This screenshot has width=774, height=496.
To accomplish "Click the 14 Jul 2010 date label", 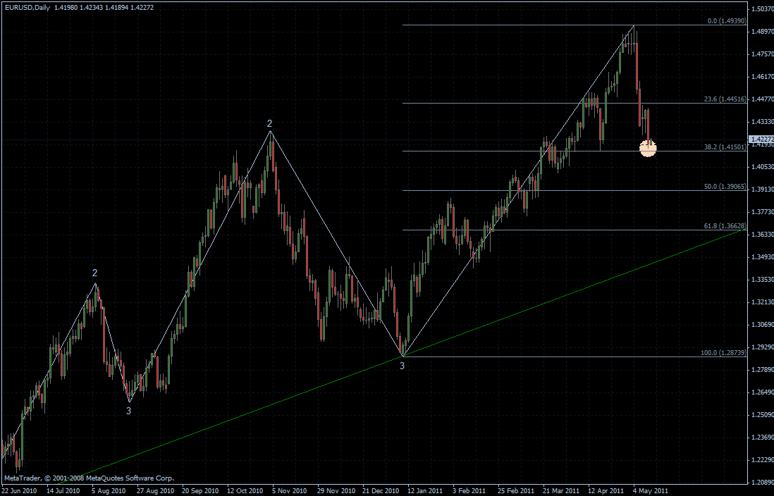I will tap(63, 491).
